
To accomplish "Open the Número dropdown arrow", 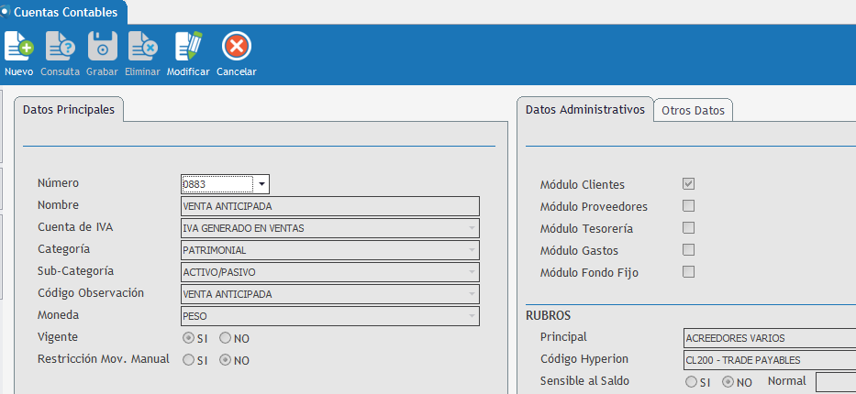I will click(261, 184).
